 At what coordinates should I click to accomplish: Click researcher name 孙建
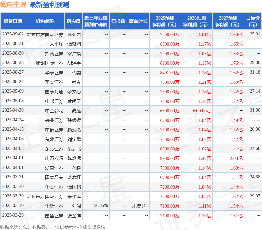76,168
